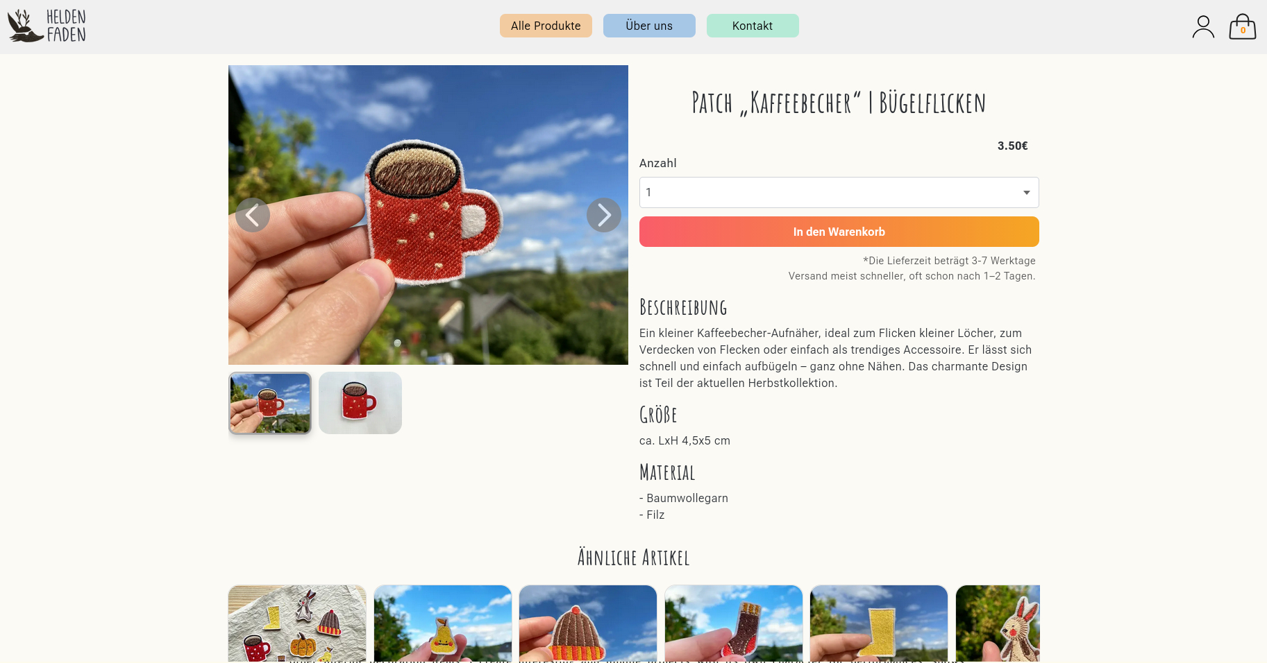Select the first thumbnail with hand holding patch
Image resolution: width=1267 pixels, height=663 pixels.
point(270,403)
